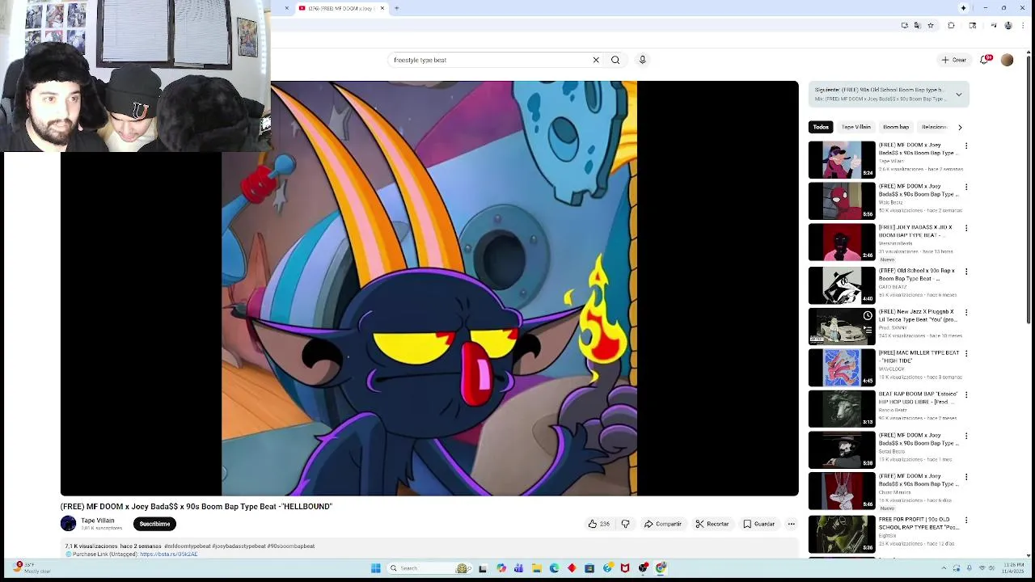This screenshot has height=582, width=1035.
Task: Open FREE FOR PROFIT 90s OLD SCHOOL title
Action: [919, 523]
